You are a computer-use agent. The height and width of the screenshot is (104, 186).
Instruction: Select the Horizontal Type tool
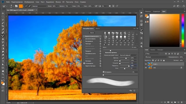(x=3, y=61)
